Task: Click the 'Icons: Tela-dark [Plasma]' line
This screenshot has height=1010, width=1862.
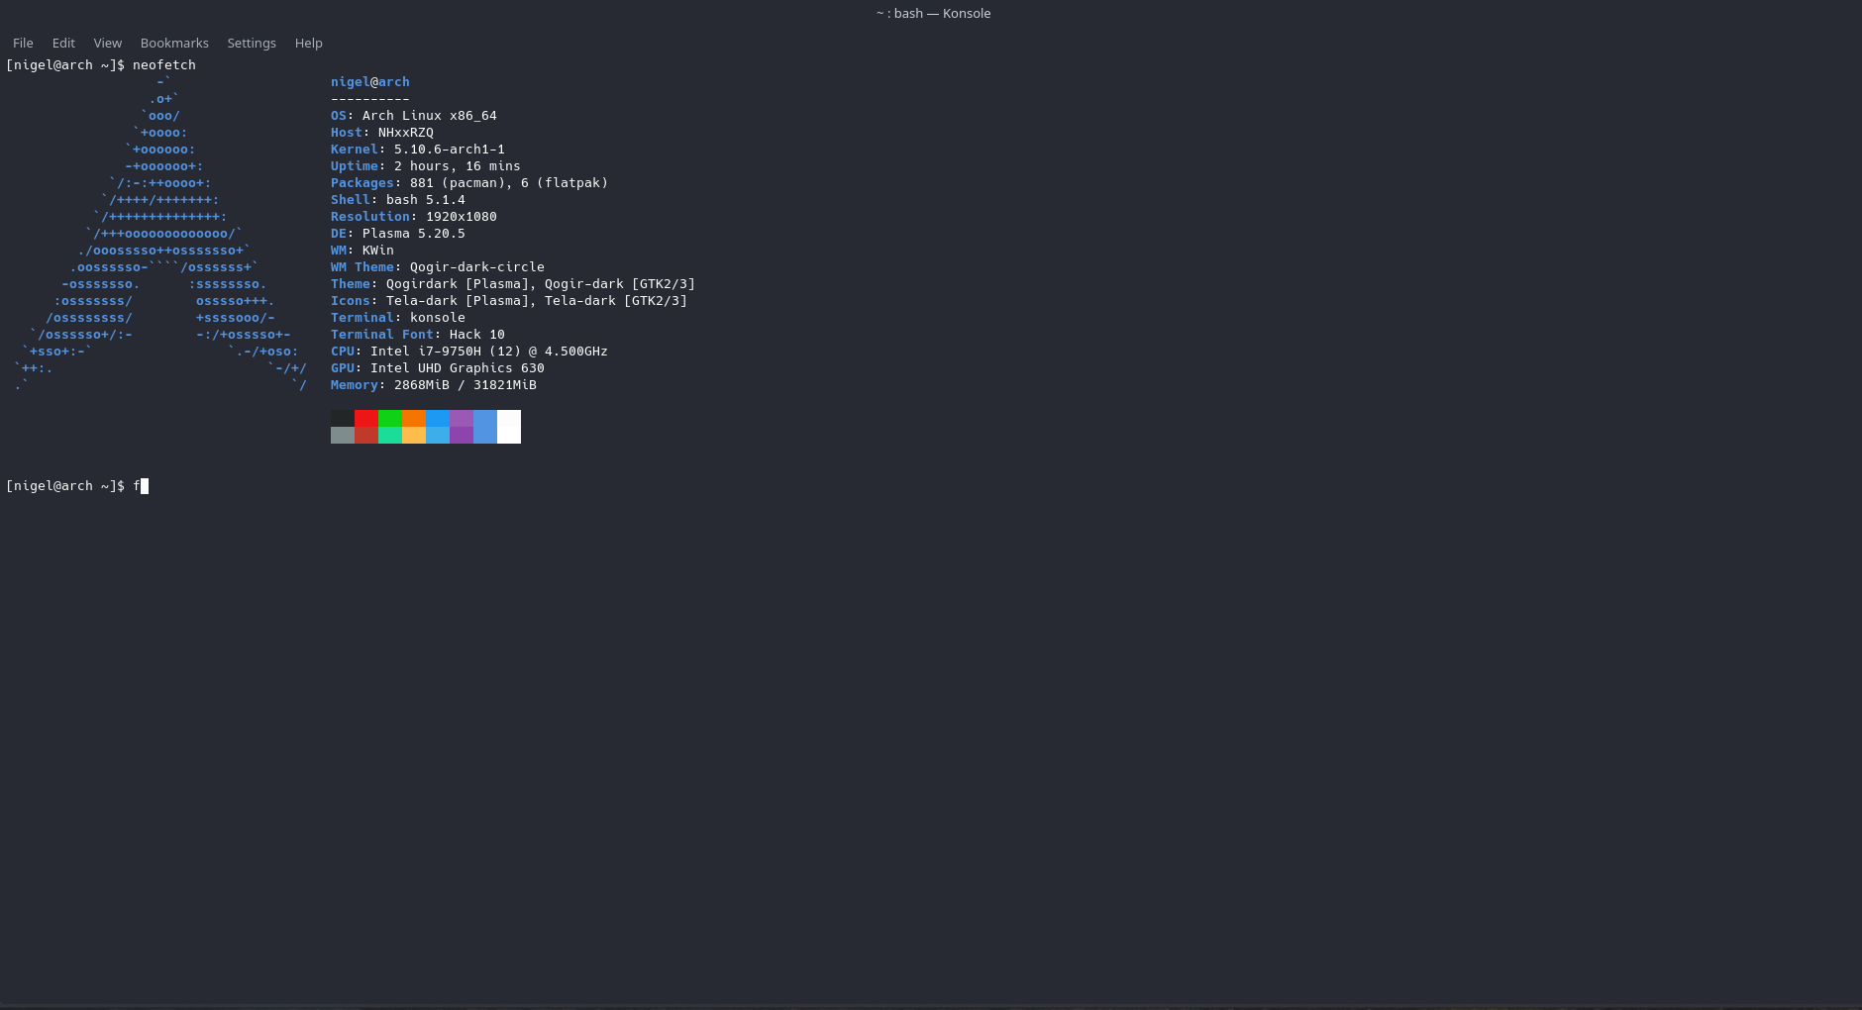Action: tap(509, 301)
